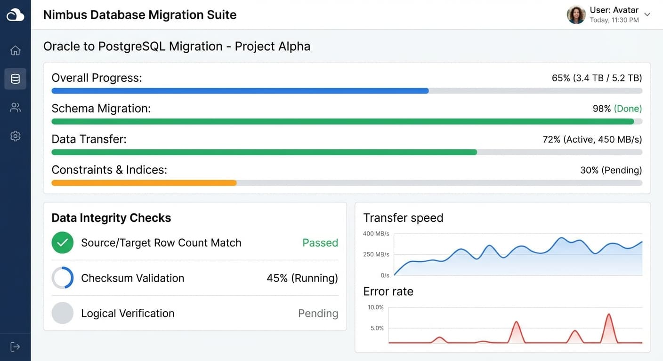Screen dimensions: 663x361
Task: Open the Users sidebar icon
Action: 15,108
